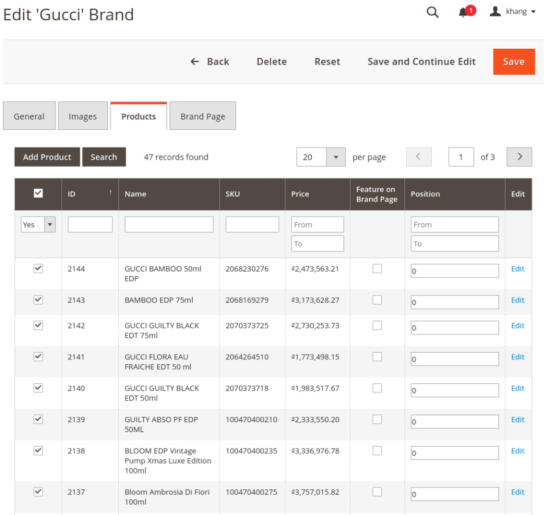Open Edit link for product 2140
549x515 pixels.
click(517, 388)
